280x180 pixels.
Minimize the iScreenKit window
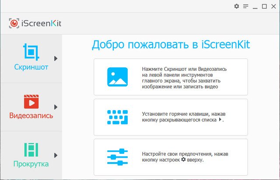tap(255, 8)
